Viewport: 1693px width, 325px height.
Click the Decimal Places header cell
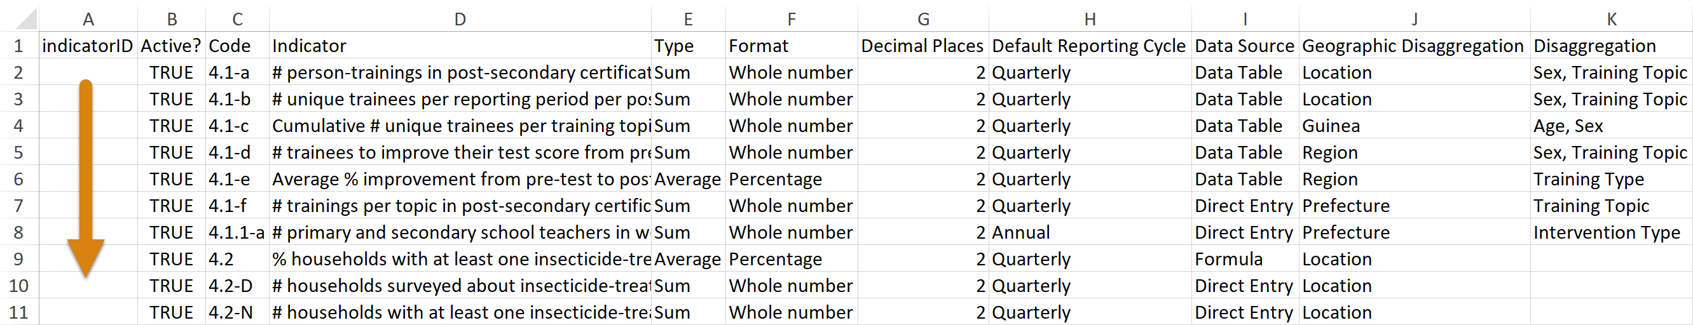pos(922,46)
